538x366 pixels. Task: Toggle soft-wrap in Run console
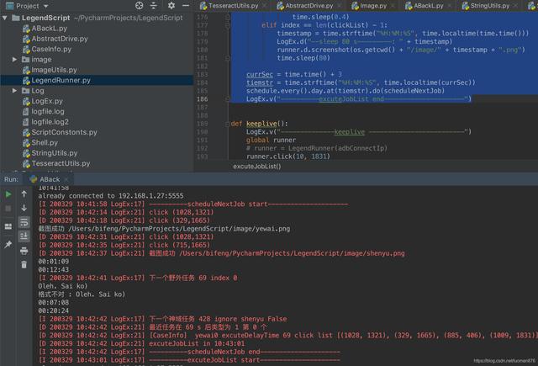tap(24, 222)
